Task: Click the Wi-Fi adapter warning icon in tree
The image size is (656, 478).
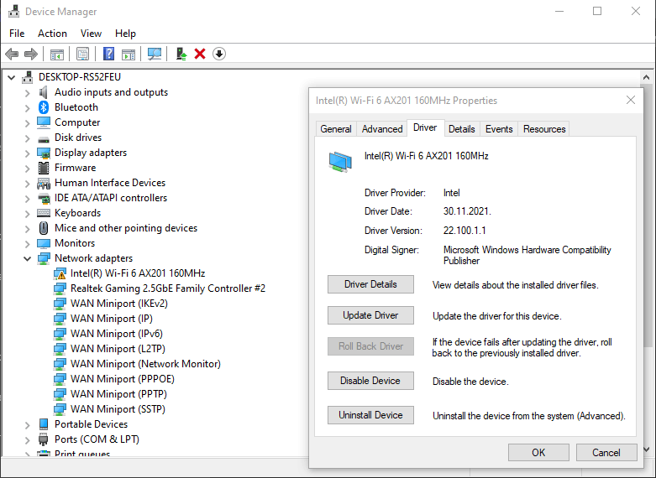Action: tap(60, 273)
